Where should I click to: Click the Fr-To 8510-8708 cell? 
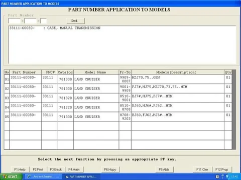[x=125, y=107]
